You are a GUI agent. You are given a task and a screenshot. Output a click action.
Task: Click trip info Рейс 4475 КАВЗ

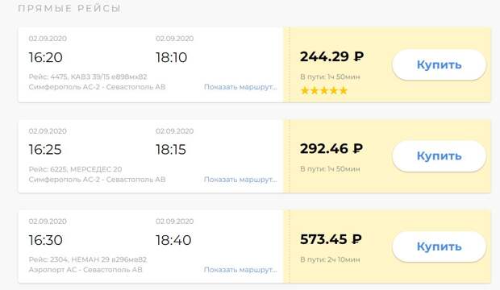pyautogui.click(x=88, y=77)
